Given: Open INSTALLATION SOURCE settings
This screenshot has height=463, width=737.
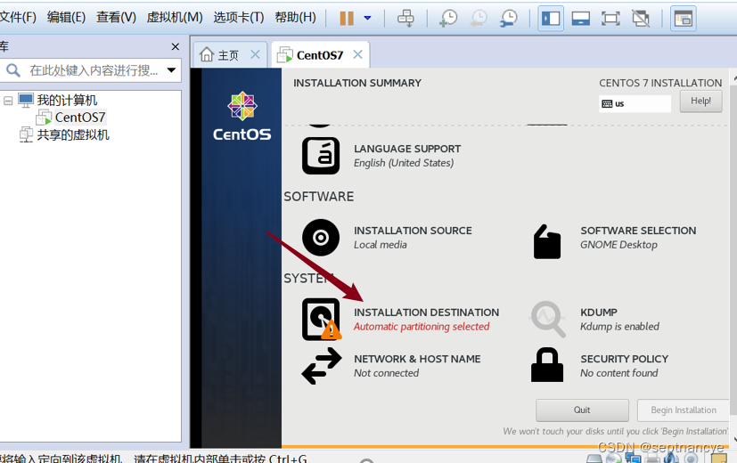Looking at the screenshot, I should tap(413, 238).
